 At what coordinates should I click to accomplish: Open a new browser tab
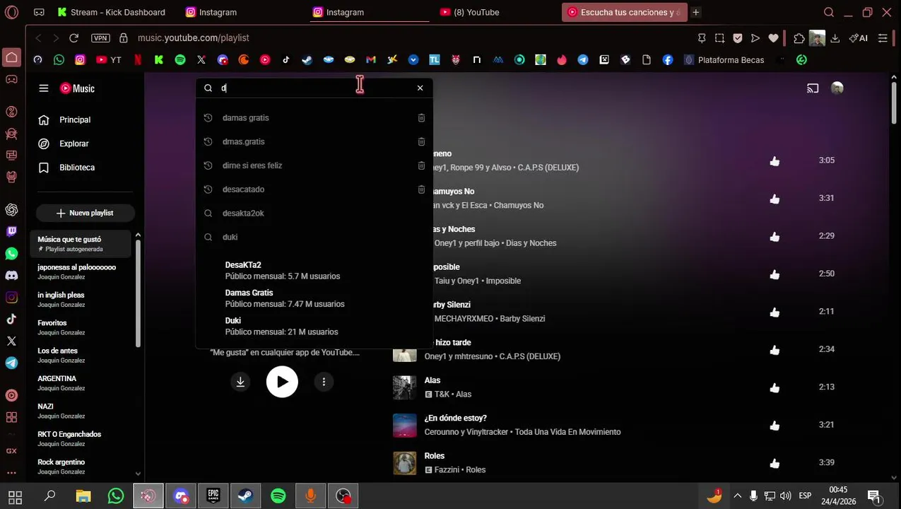pos(696,12)
